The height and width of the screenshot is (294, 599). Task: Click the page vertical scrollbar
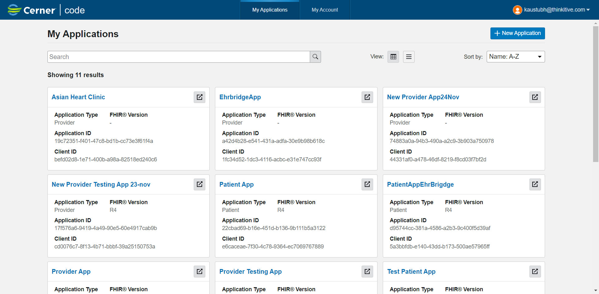click(596, 94)
